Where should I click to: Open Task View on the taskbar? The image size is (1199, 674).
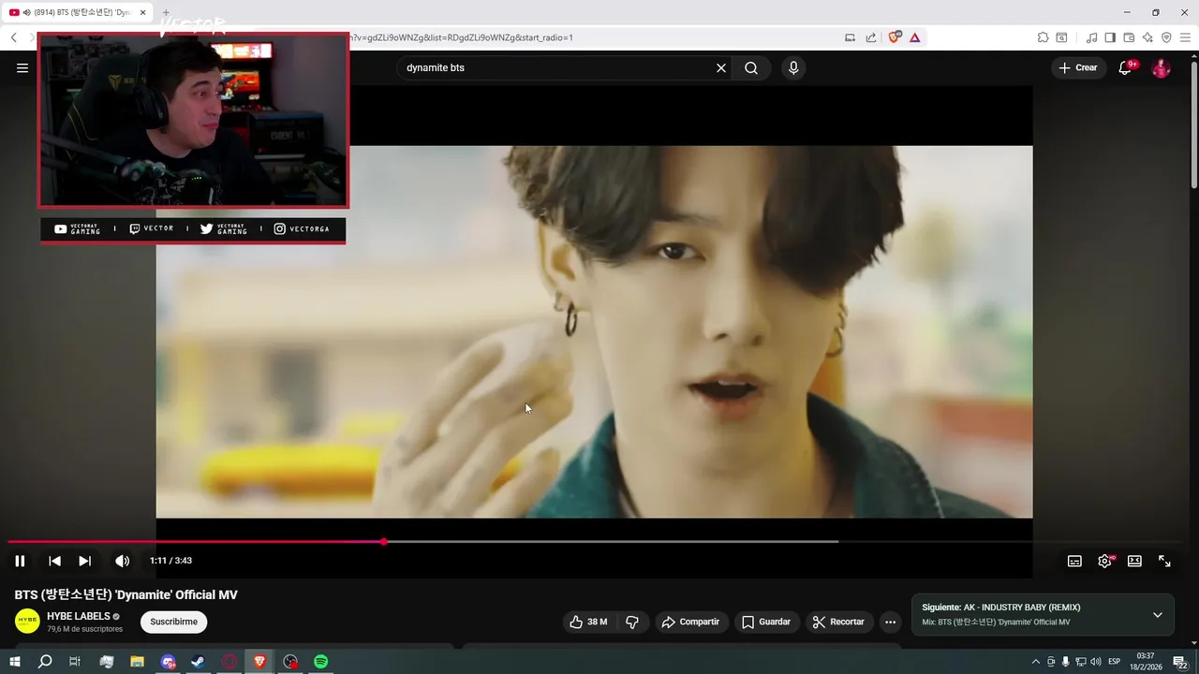point(75,662)
